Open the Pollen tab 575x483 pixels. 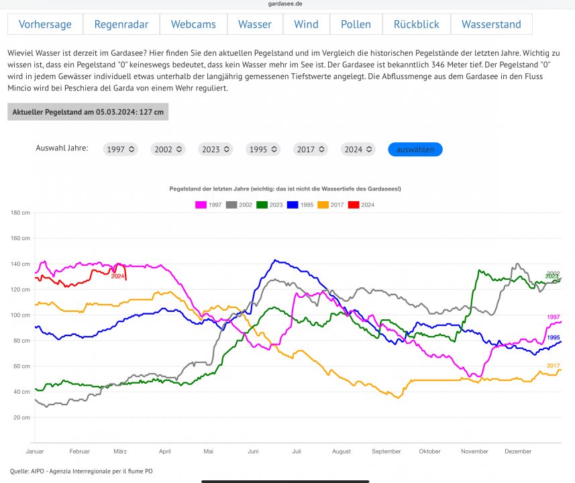tap(356, 24)
